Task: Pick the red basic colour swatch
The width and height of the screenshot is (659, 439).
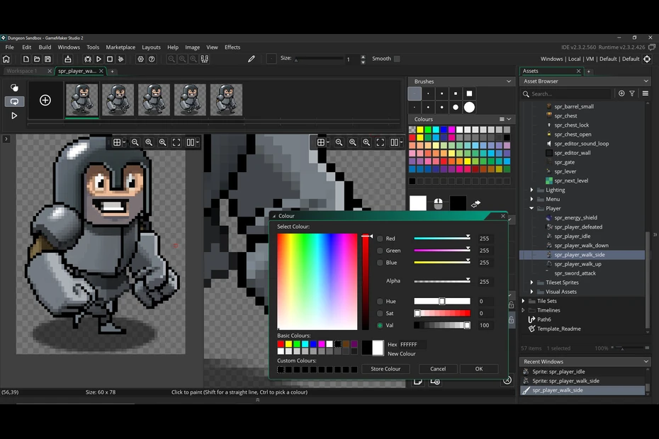Action: [281, 344]
